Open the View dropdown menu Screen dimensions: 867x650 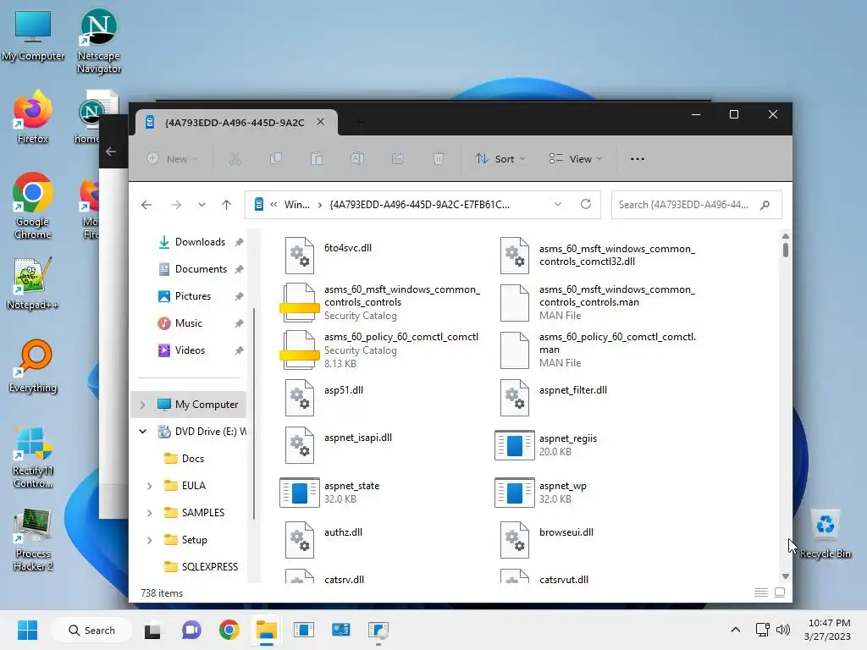click(575, 159)
